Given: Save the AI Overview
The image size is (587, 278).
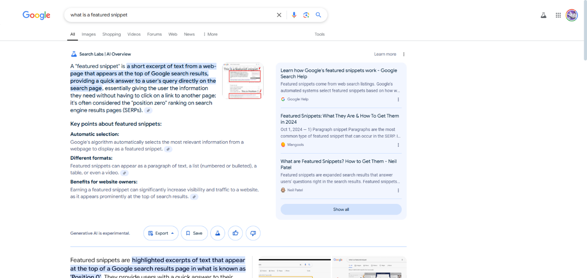Looking at the screenshot, I should coord(194,233).
